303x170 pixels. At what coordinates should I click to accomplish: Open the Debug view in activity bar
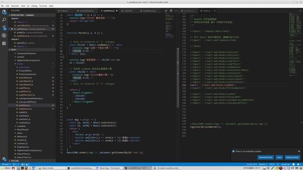4,35
